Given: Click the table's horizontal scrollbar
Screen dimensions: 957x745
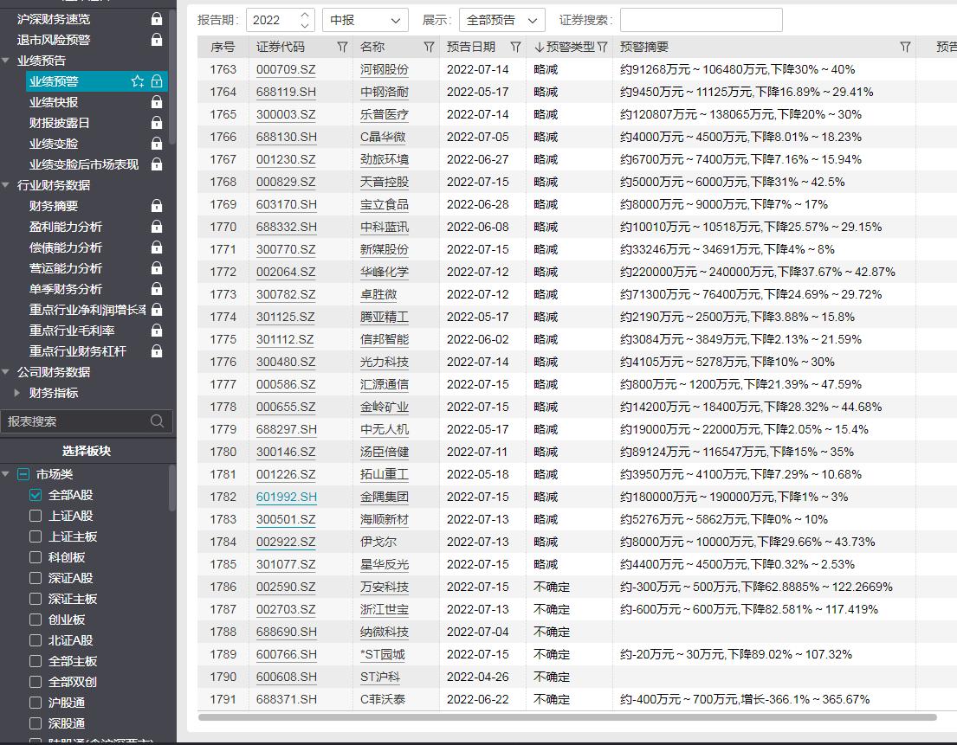Looking at the screenshot, I should point(567,717).
